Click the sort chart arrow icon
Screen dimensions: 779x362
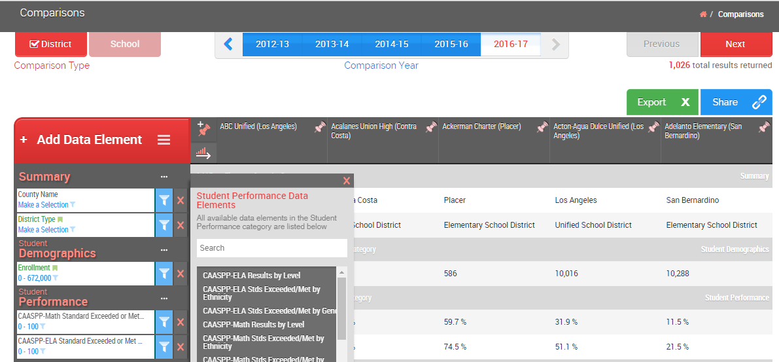(203, 153)
